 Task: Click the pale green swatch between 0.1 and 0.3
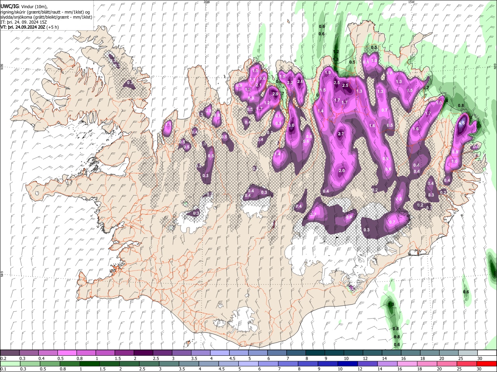tap(10, 364)
